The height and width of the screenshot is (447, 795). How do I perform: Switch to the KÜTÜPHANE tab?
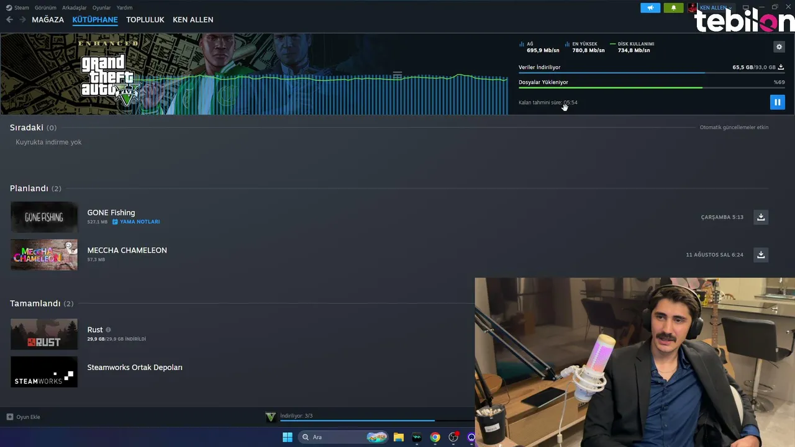95,20
